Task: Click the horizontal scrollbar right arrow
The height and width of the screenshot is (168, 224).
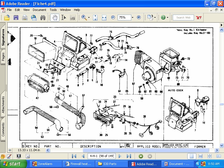Action: point(217,150)
